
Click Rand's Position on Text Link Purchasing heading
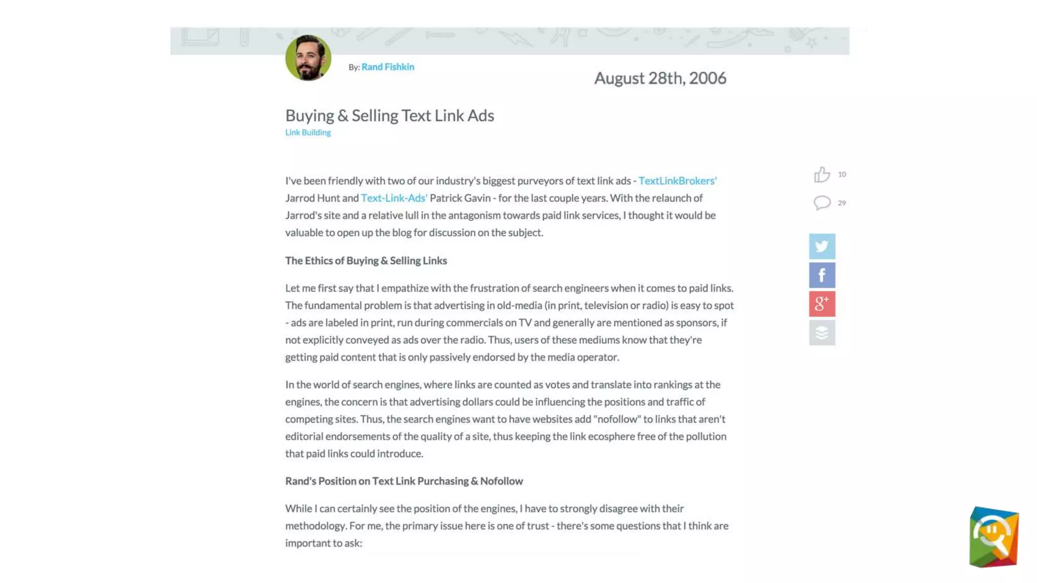[x=404, y=481]
